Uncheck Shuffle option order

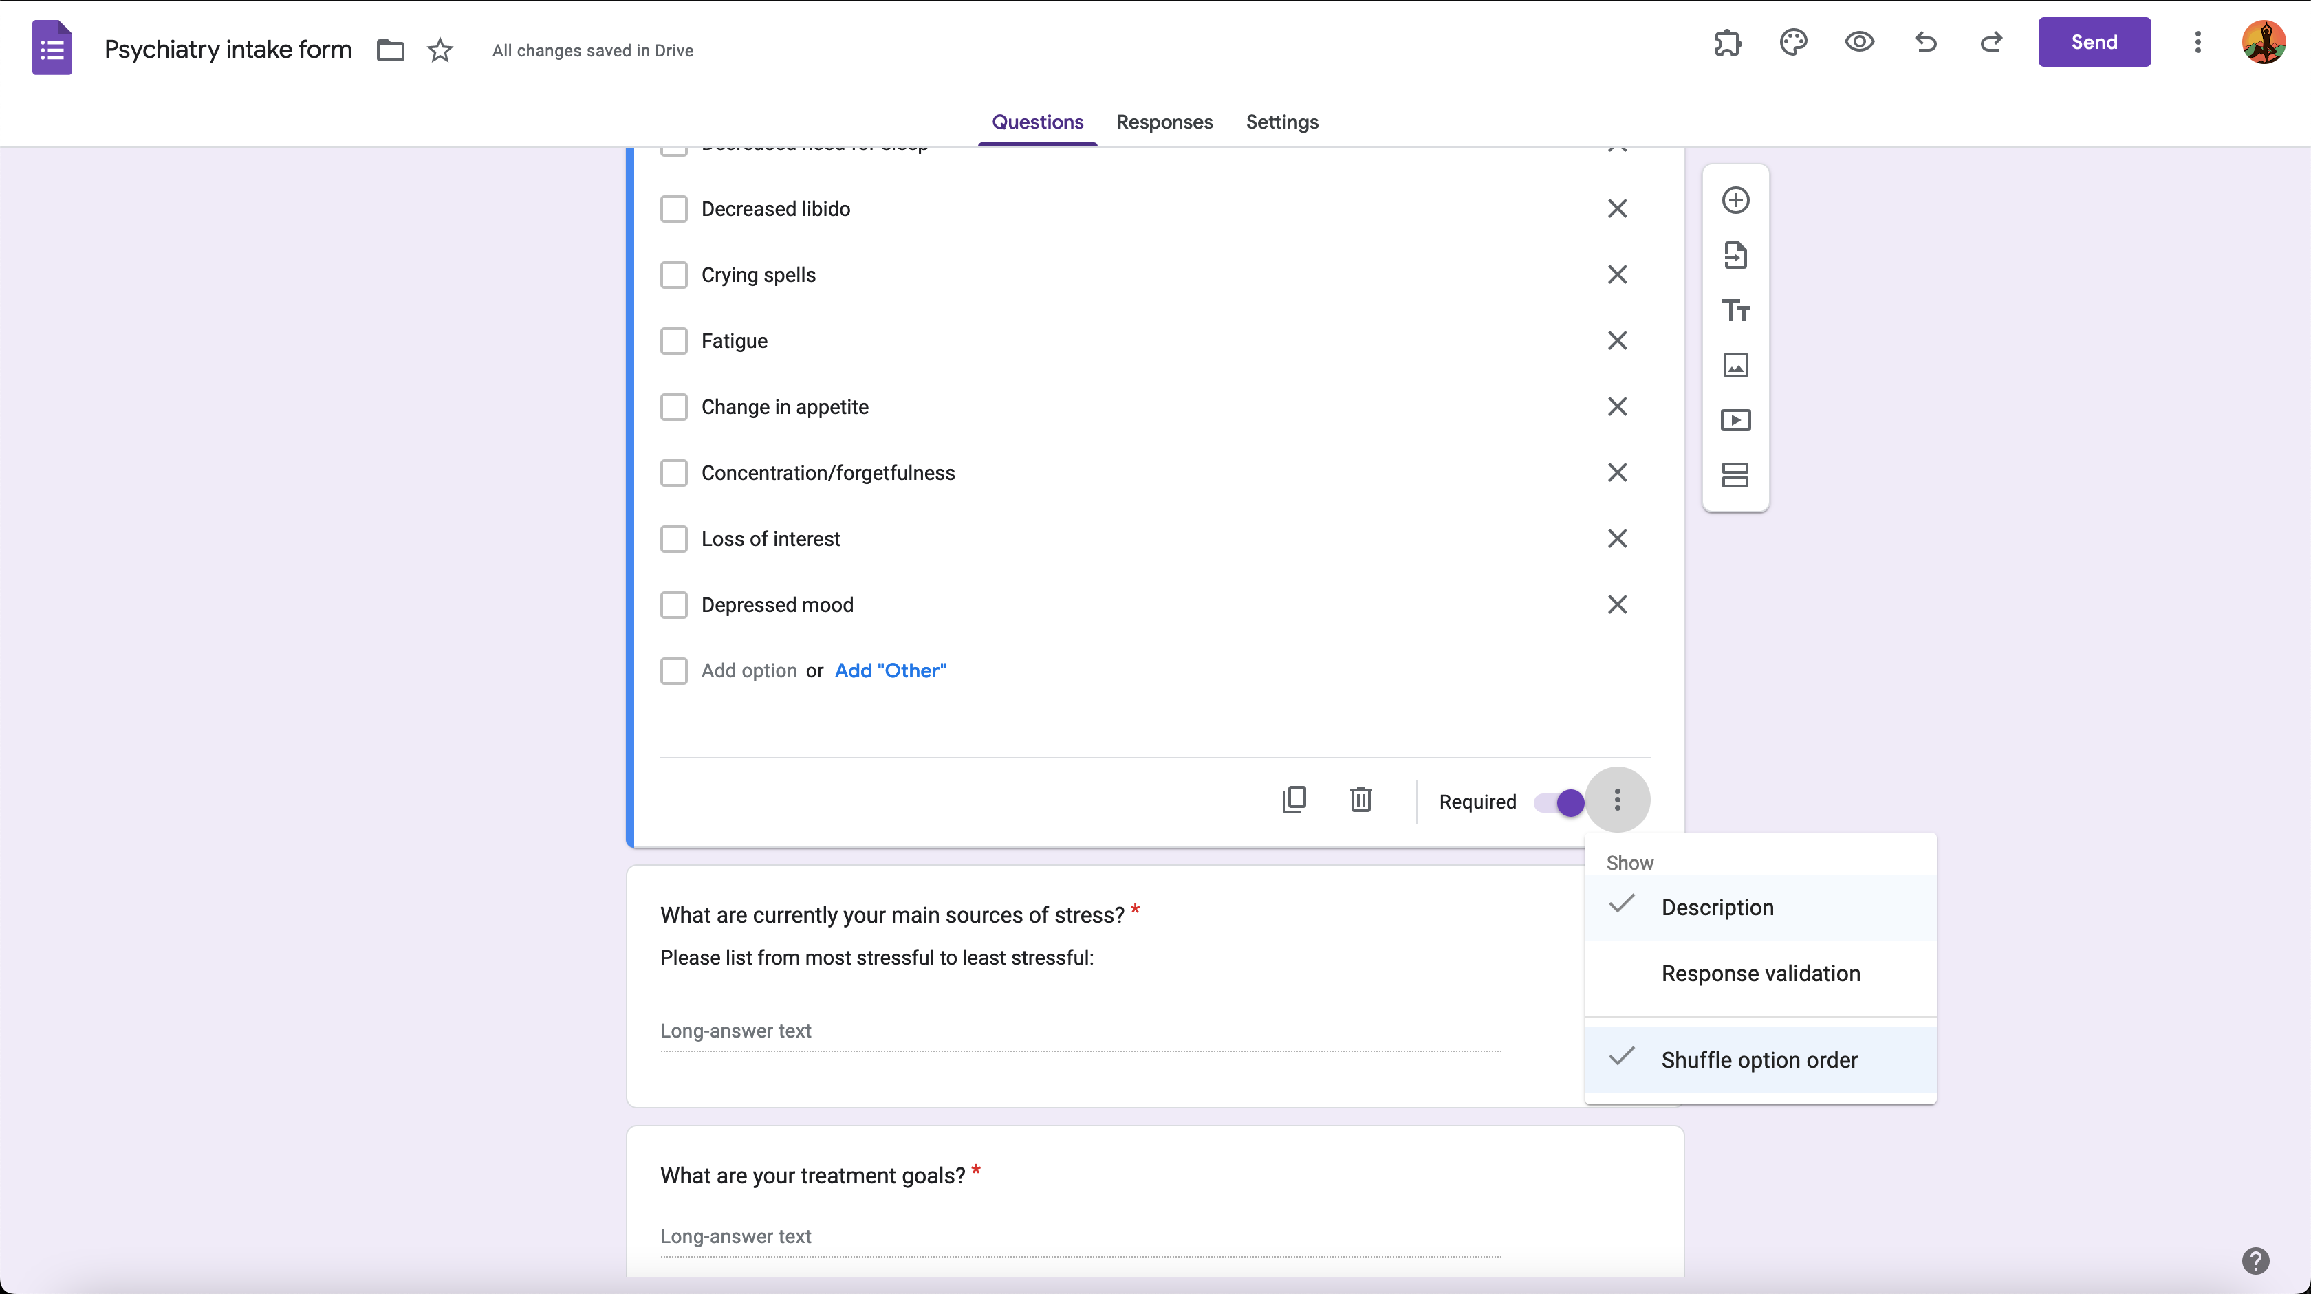tap(1759, 1059)
